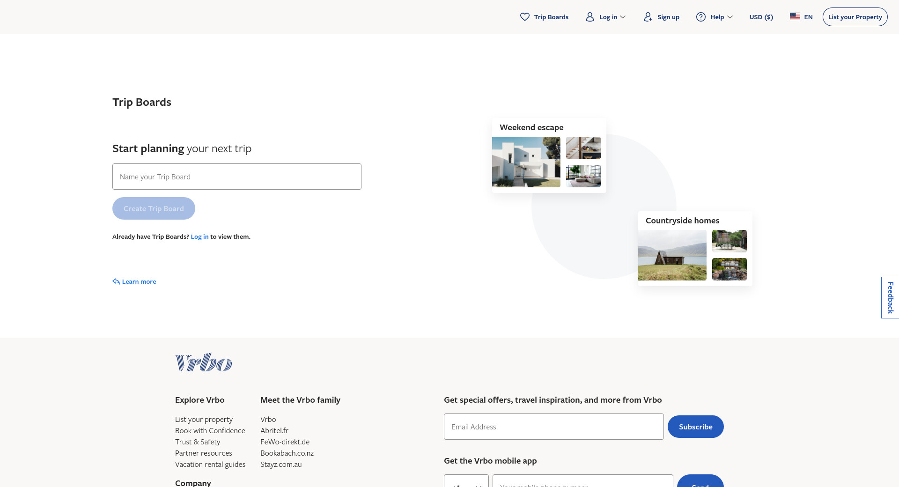Click the add-user icon beside Sign up

tap(648, 17)
